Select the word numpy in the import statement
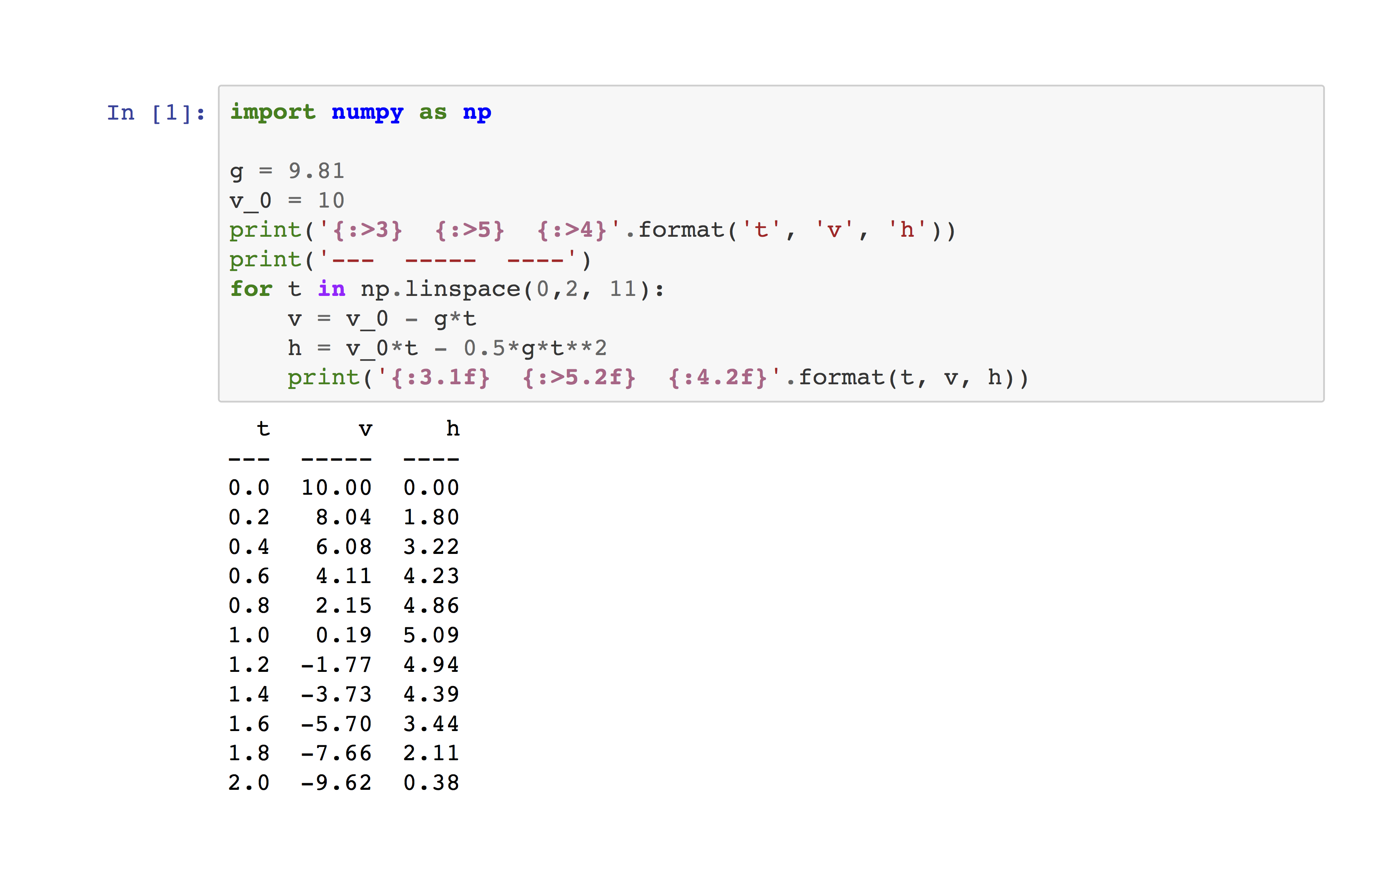This screenshot has height=874, width=1389. pos(368,113)
